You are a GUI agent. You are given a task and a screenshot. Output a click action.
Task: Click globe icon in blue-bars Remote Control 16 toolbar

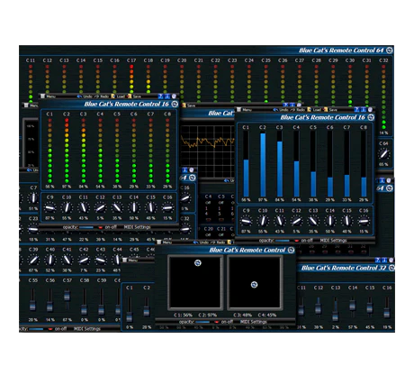370,110
